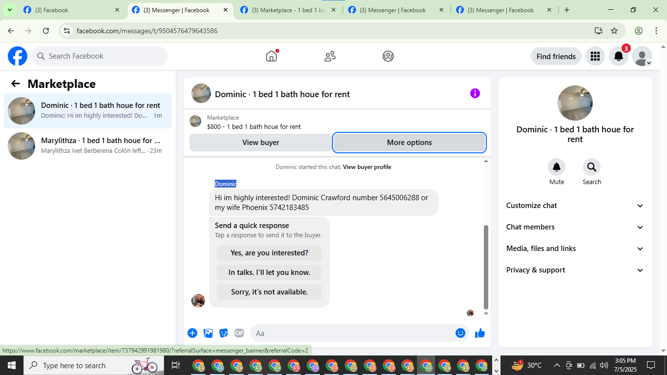667x375 pixels.
Task: Open the Marylithza conversation in chat list
Action: pyautogui.click(x=88, y=146)
